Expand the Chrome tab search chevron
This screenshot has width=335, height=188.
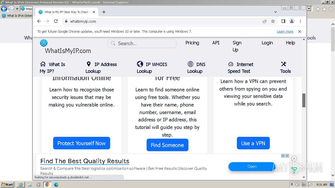point(276,12)
